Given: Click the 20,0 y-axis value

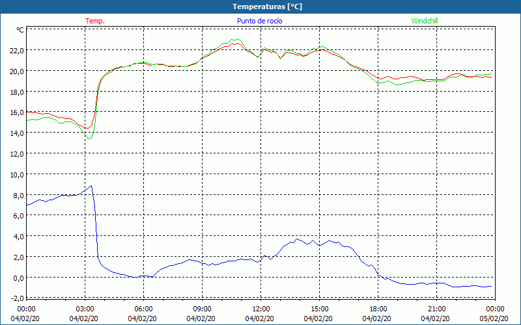Looking at the screenshot, I should (x=18, y=71).
